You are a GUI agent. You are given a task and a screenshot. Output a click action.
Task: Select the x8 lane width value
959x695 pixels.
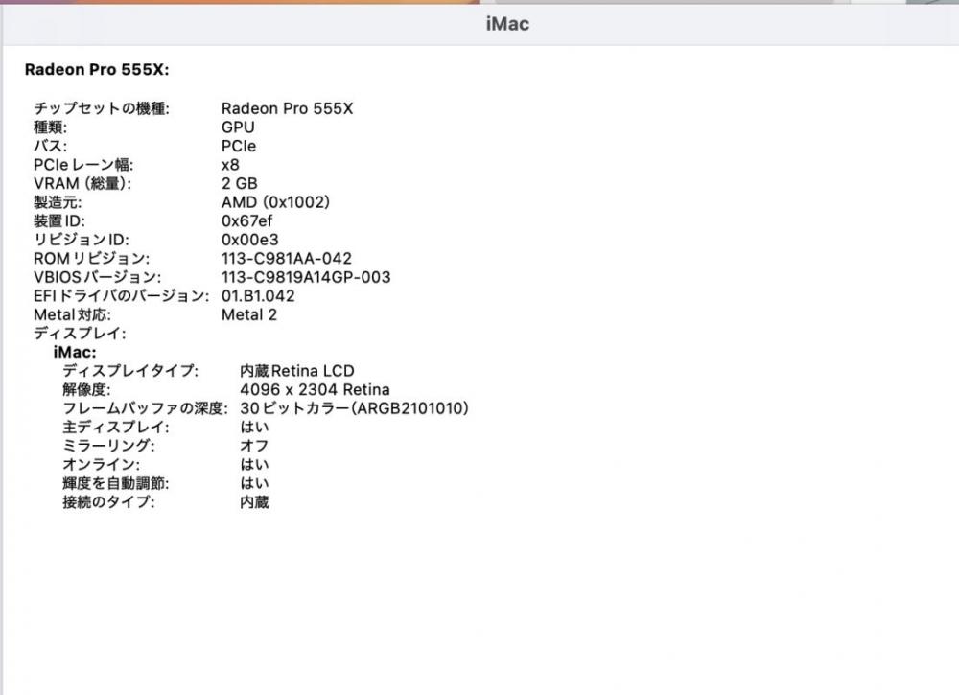tap(230, 165)
